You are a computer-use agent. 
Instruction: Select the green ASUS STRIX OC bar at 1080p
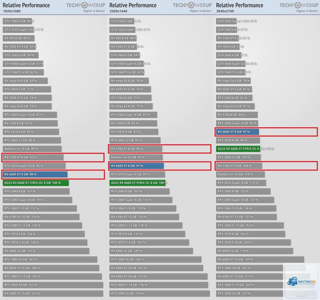click(x=36, y=183)
